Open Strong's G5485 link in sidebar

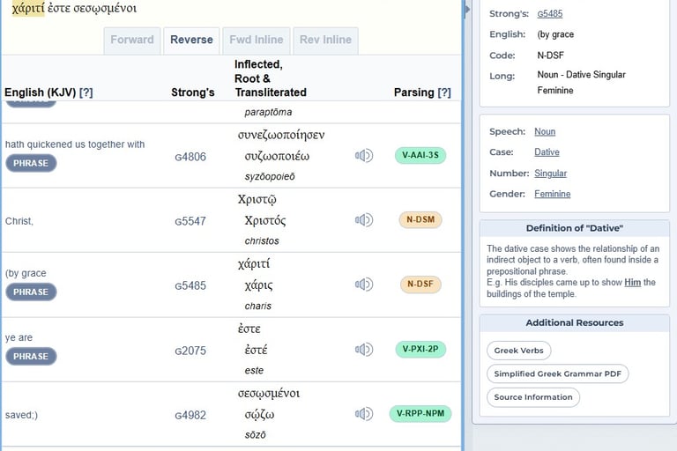click(x=552, y=14)
